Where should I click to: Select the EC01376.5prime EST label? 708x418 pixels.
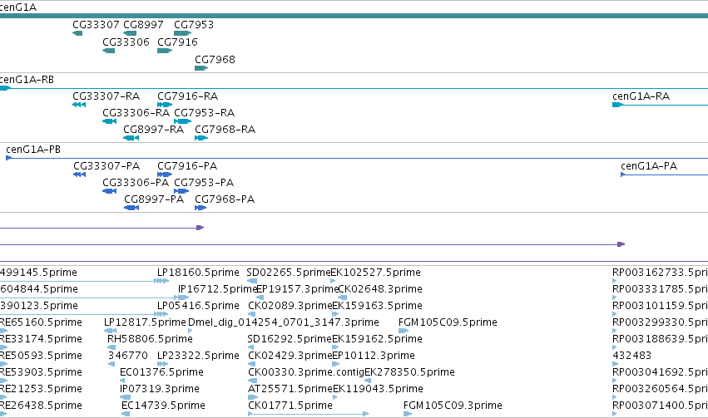click(161, 372)
